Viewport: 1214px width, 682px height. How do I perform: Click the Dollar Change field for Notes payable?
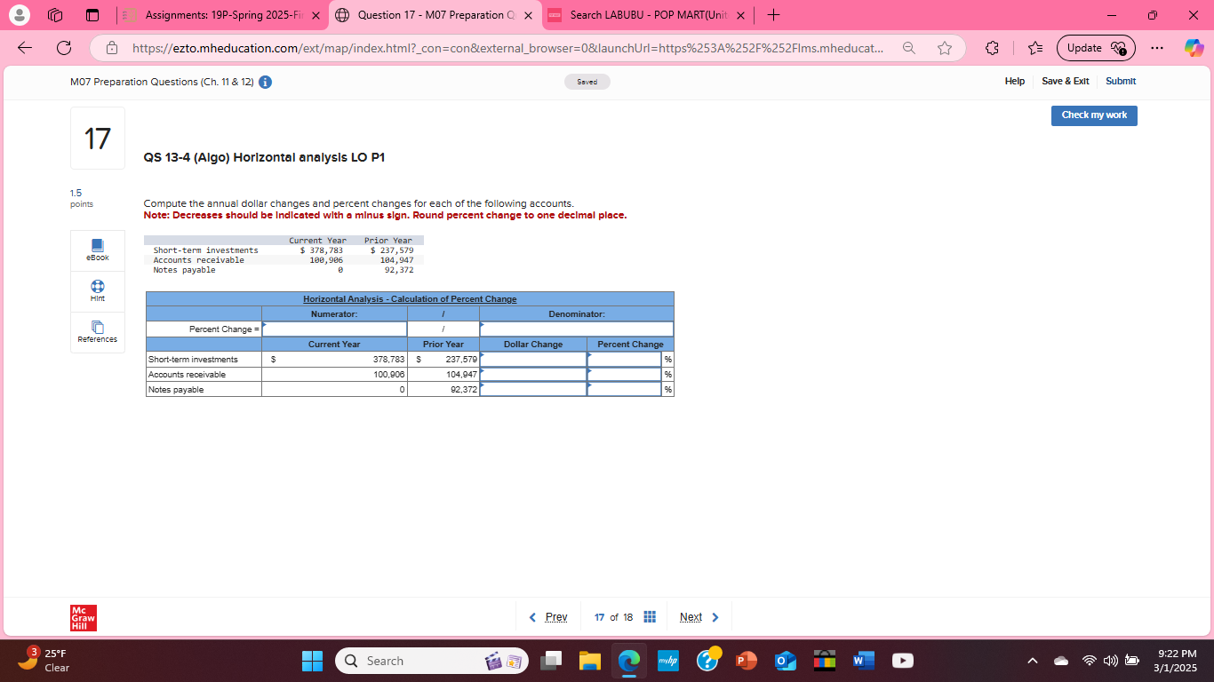pyautogui.click(x=533, y=389)
